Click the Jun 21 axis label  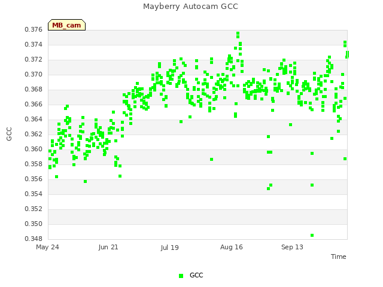tap(108, 247)
